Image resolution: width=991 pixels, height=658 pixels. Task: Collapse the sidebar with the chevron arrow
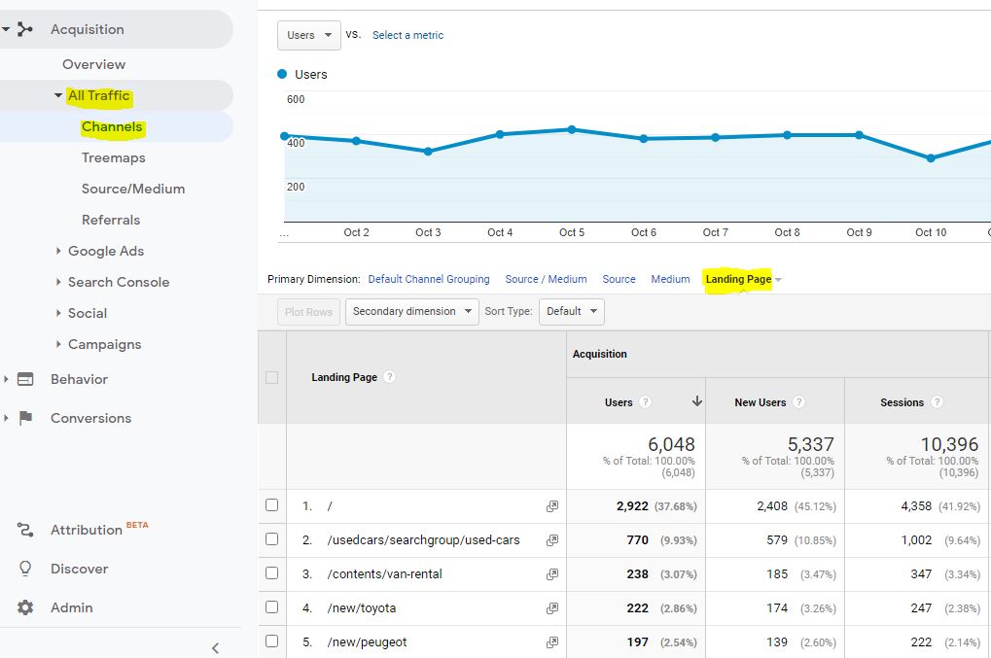click(215, 647)
